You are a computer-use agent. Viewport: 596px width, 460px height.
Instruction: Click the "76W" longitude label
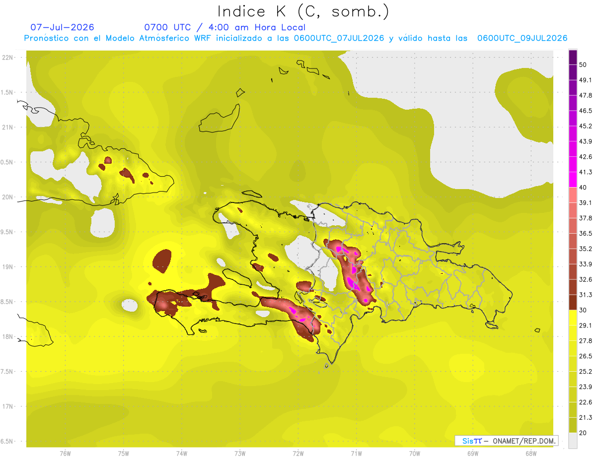[65, 454]
